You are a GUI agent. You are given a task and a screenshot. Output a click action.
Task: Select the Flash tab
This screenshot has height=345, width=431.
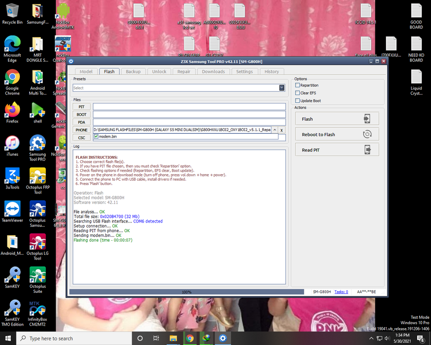[x=109, y=72]
